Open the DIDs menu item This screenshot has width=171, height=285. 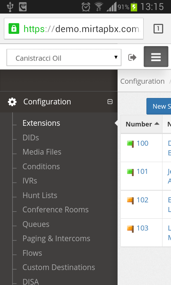point(31,138)
